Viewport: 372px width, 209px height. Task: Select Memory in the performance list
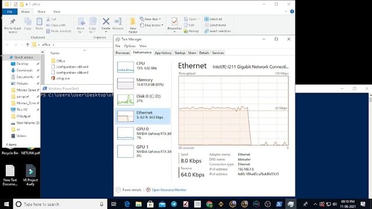pos(143,83)
